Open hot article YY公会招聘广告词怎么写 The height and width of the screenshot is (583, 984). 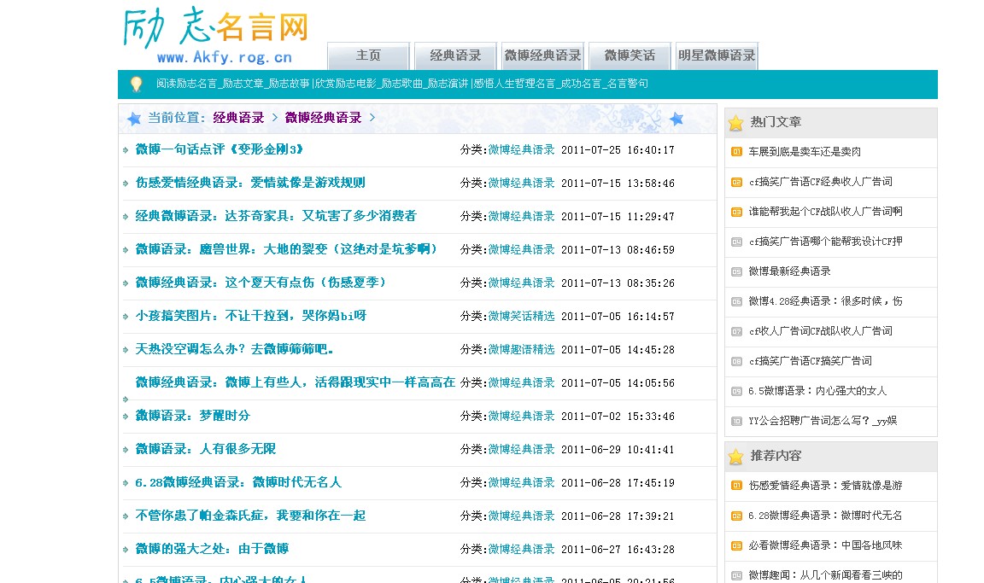[823, 422]
